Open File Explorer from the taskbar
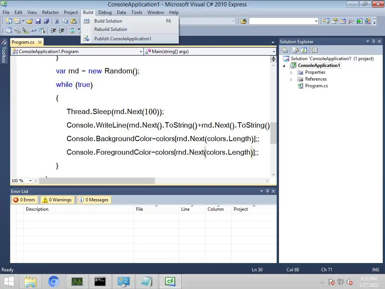This screenshot has height=289, width=385. pos(30,281)
